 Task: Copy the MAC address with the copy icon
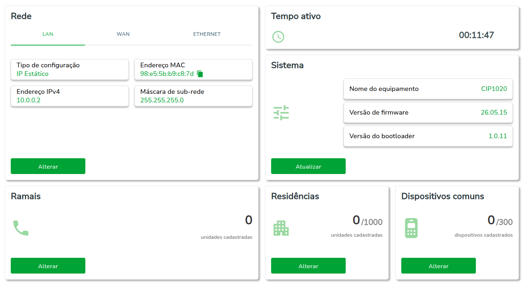click(x=200, y=74)
